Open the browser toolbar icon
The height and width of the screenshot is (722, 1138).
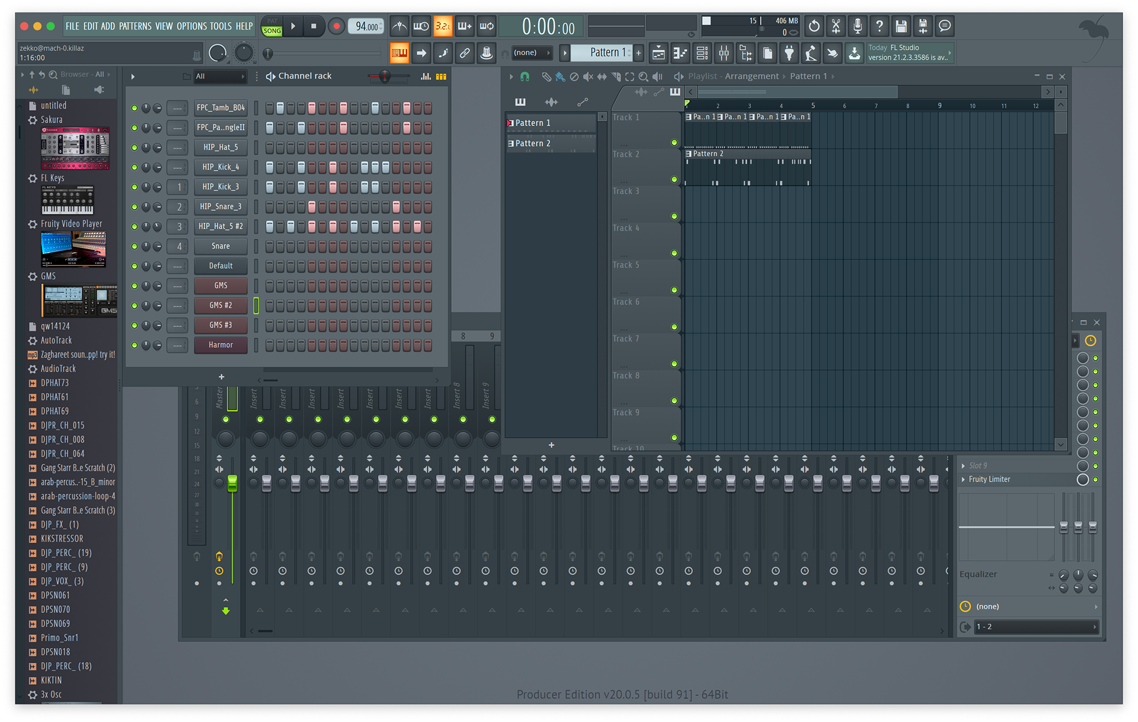pyautogui.click(x=746, y=53)
